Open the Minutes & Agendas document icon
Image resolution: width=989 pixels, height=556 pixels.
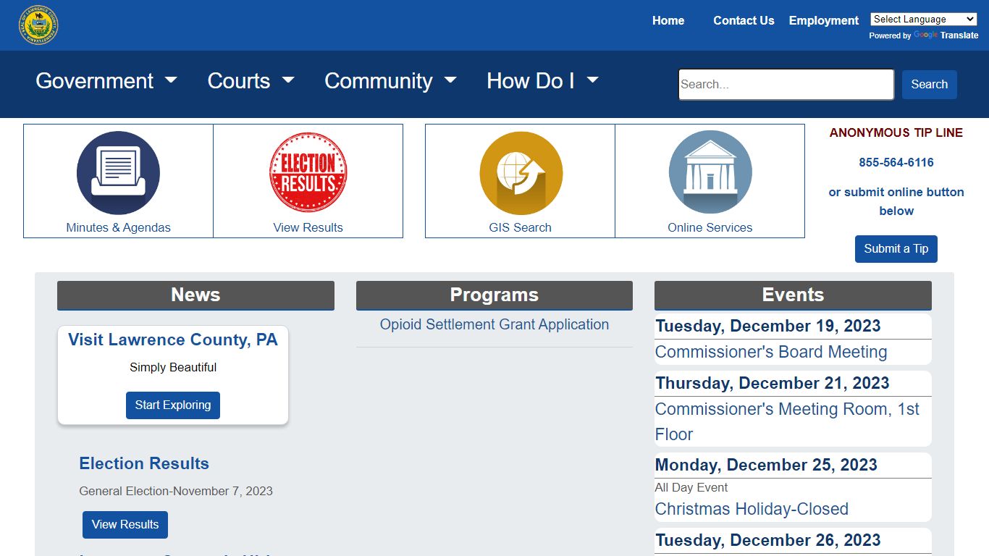pos(118,173)
